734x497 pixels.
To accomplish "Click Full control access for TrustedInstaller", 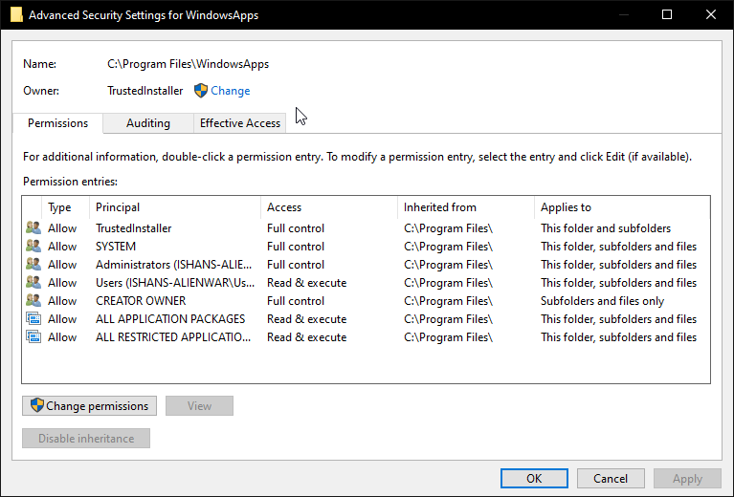I will tap(296, 228).
